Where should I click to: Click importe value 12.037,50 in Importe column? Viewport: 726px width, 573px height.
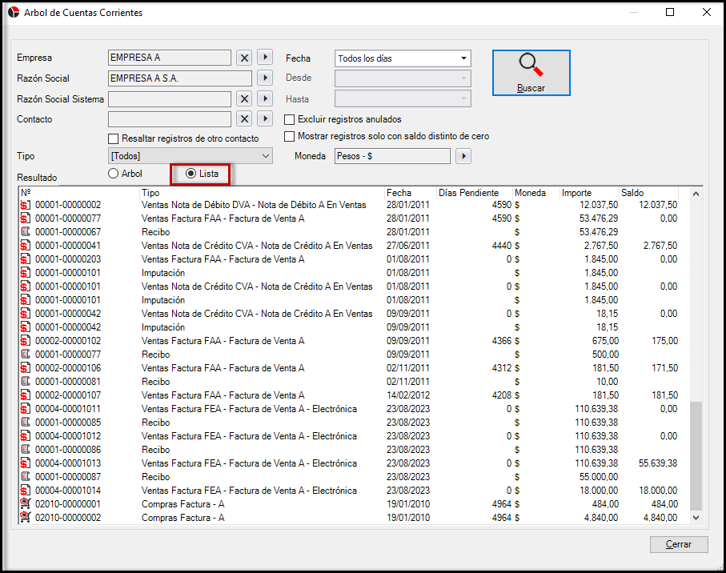pos(599,205)
